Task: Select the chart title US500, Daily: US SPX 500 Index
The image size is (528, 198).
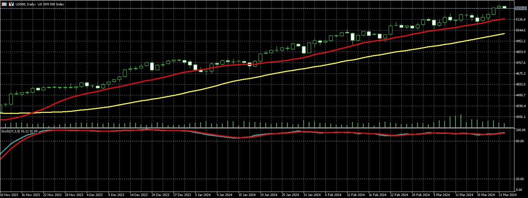Action: [x=40, y=4]
